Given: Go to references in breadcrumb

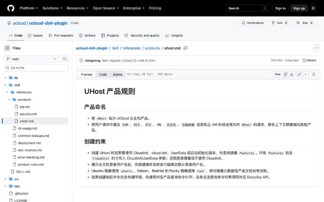Looking at the screenshot, I should click(x=132, y=48).
